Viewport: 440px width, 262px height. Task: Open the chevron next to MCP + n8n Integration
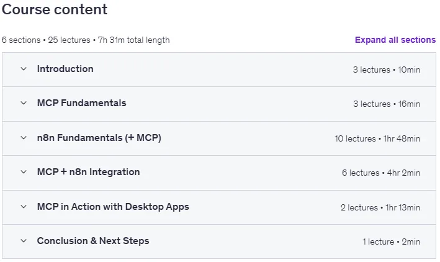pyautogui.click(x=24, y=172)
